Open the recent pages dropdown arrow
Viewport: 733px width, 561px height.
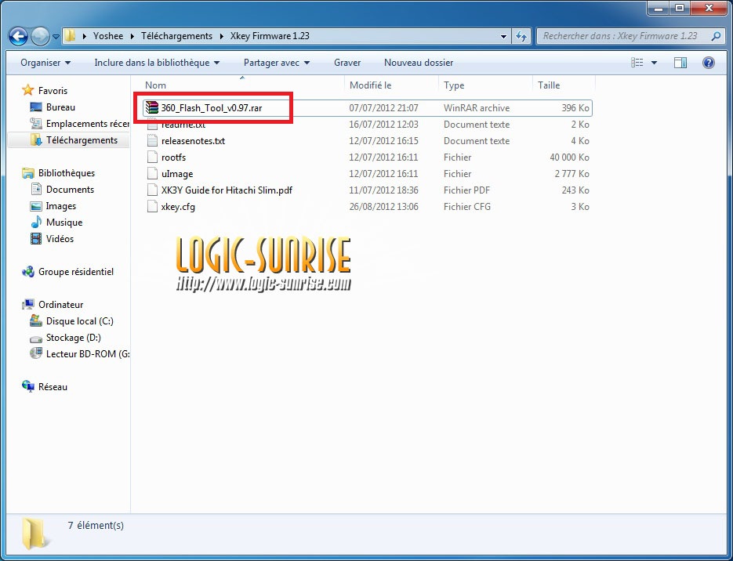pos(56,37)
